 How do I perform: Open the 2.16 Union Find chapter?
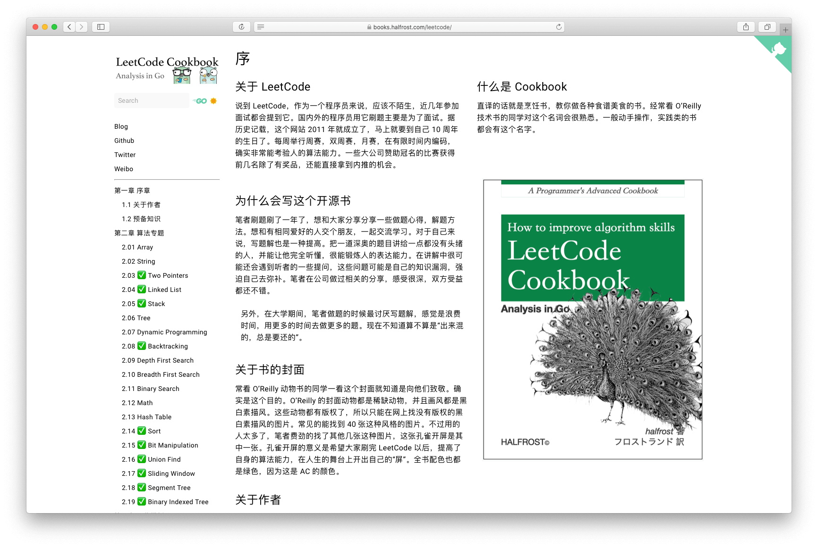(x=151, y=459)
